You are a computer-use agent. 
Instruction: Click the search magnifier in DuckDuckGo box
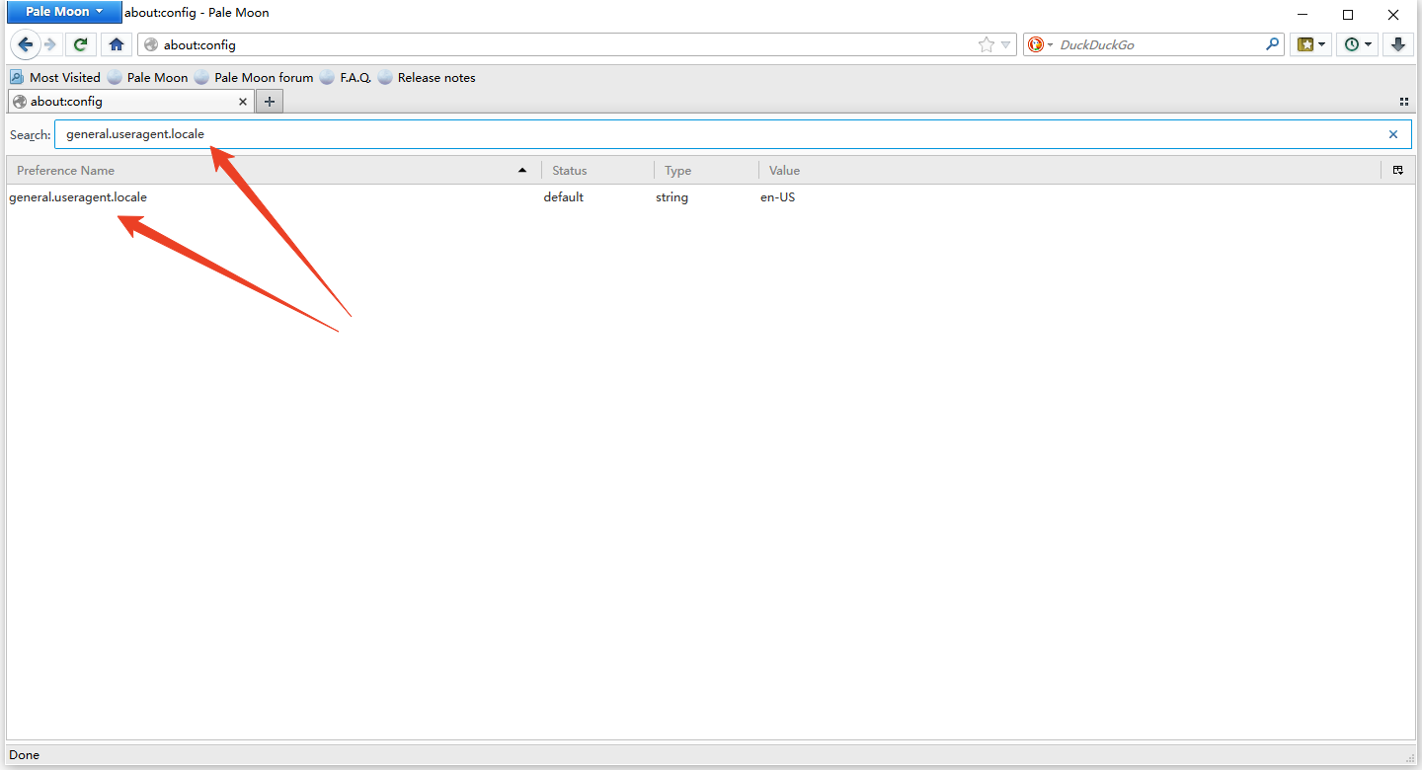[x=1273, y=44]
